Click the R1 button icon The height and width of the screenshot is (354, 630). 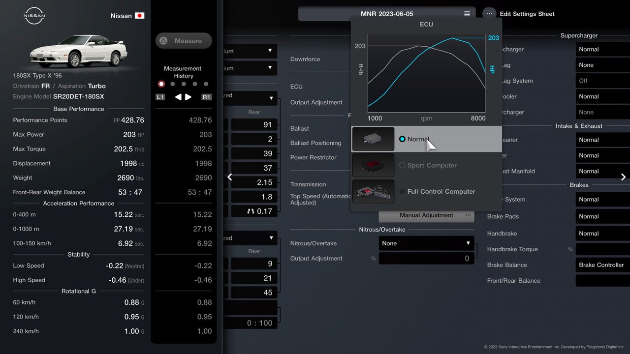coord(206,97)
